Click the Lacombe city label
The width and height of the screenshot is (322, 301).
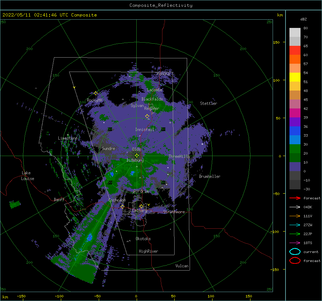coord(155,90)
